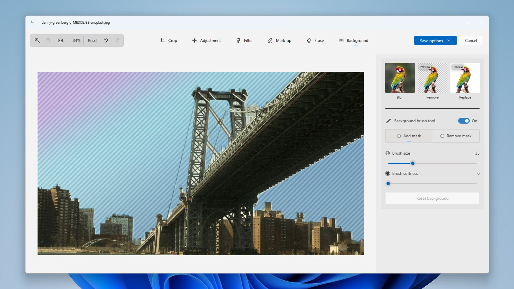Viewport: 514px width, 289px height.
Task: Click the zoom in magnifier icon
Action: [37, 40]
